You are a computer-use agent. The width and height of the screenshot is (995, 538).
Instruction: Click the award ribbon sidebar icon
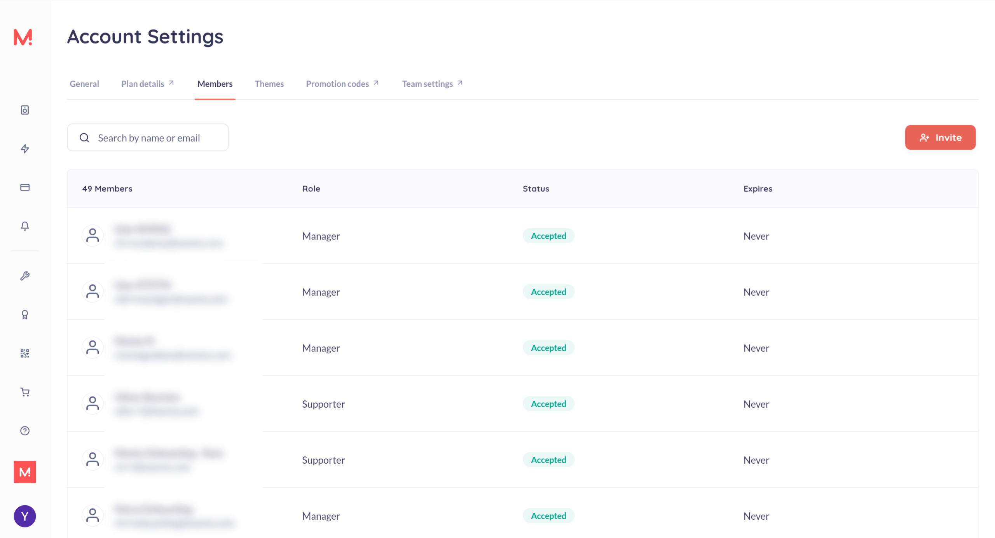pos(25,314)
